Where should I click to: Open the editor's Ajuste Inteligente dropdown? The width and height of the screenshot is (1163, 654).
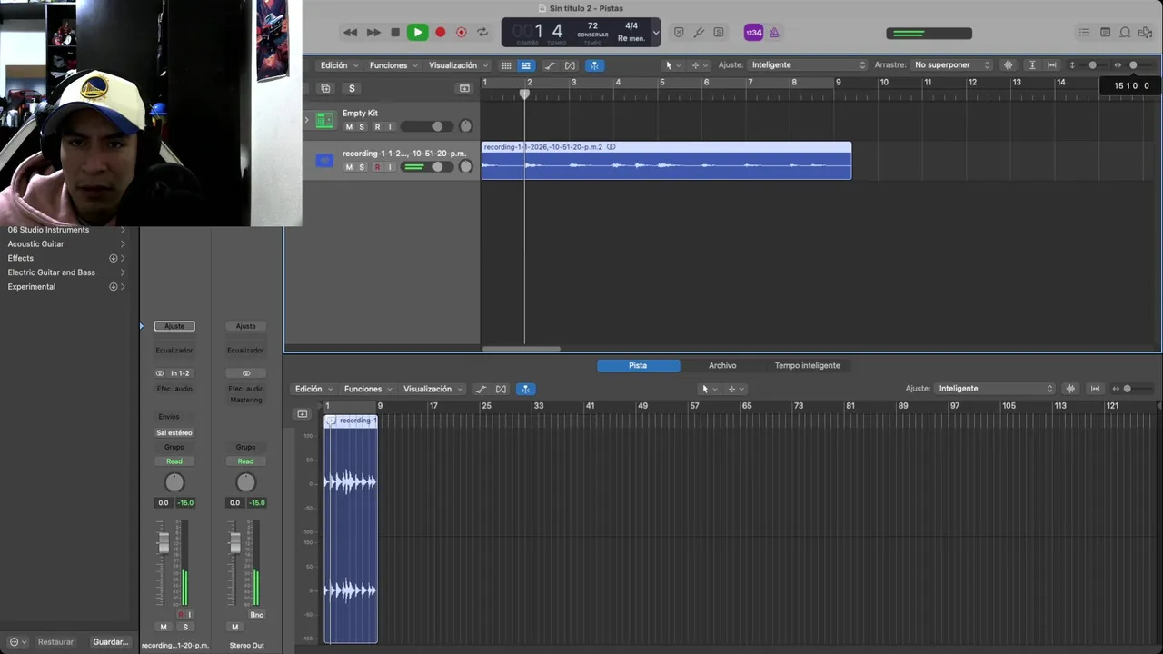pos(996,389)
